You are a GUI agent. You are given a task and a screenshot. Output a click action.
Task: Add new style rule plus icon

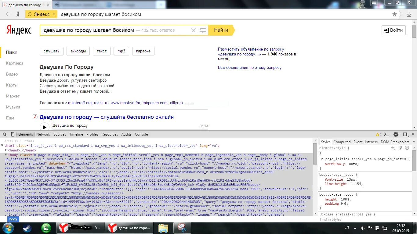tap(393, 148)
